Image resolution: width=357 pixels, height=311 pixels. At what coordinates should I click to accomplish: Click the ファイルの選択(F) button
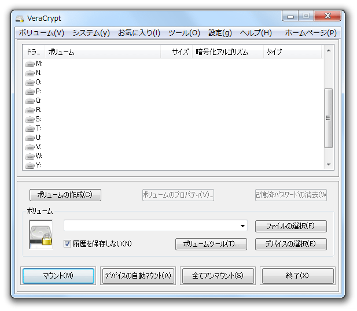290,226
